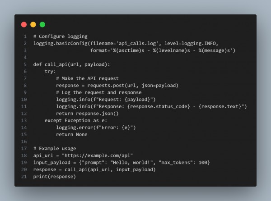Click 'return None' statement
Image resolution: width=271 pixels, height=201 pixels.
click(71, 134)
